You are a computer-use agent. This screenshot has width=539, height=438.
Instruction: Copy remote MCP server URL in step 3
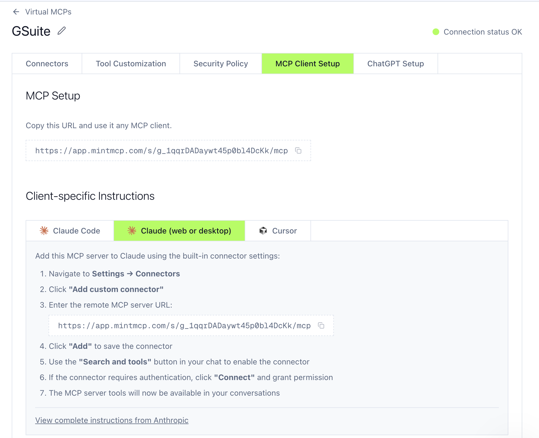321,325
